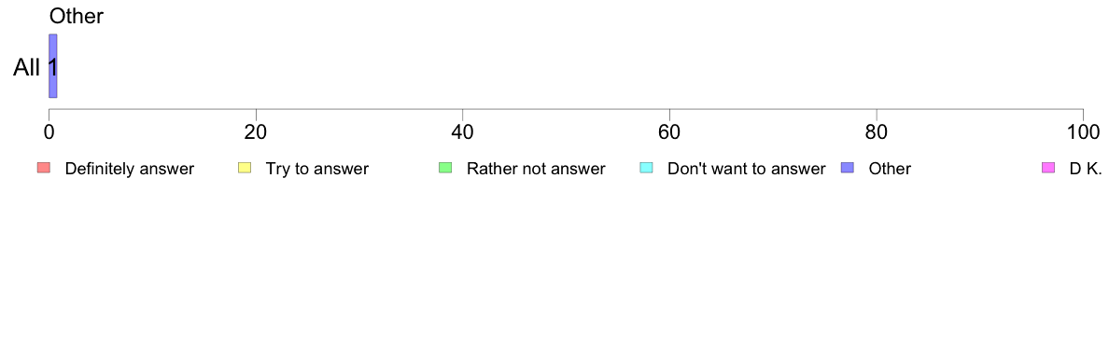
Task: Click the 80 axis tick label
Action: 877,131
